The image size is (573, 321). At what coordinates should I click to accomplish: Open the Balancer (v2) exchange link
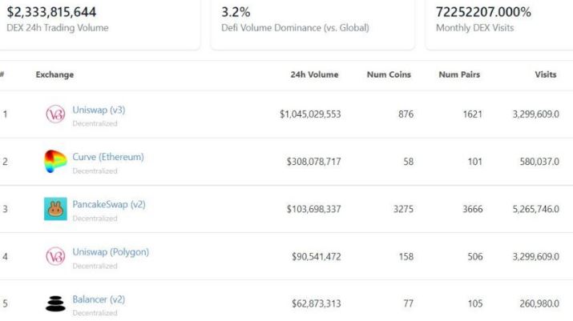99,299
